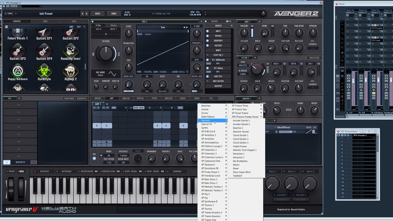Switch to the DRM SQ tab
This screenshot has height=221, width=393.
tap(126, 99)
